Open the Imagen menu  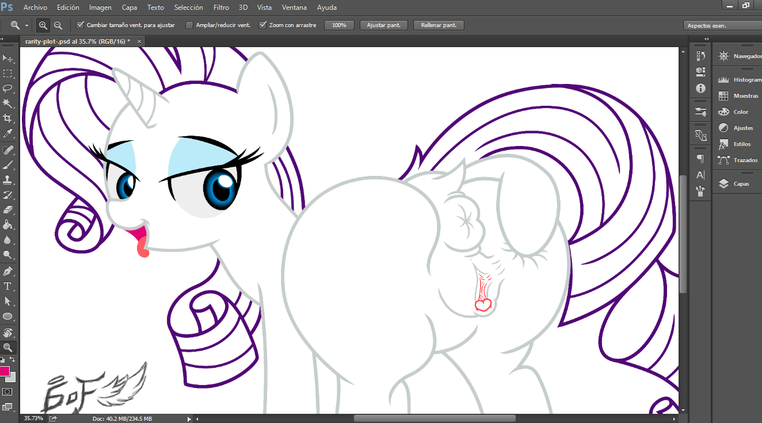pos(101,7)
